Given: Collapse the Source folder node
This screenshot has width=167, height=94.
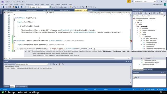Looking at the screenshot, I should 138,34.
